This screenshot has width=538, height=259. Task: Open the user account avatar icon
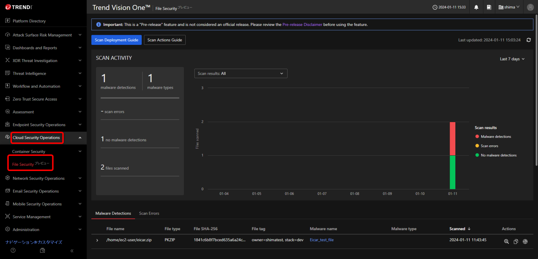[530, 7]
